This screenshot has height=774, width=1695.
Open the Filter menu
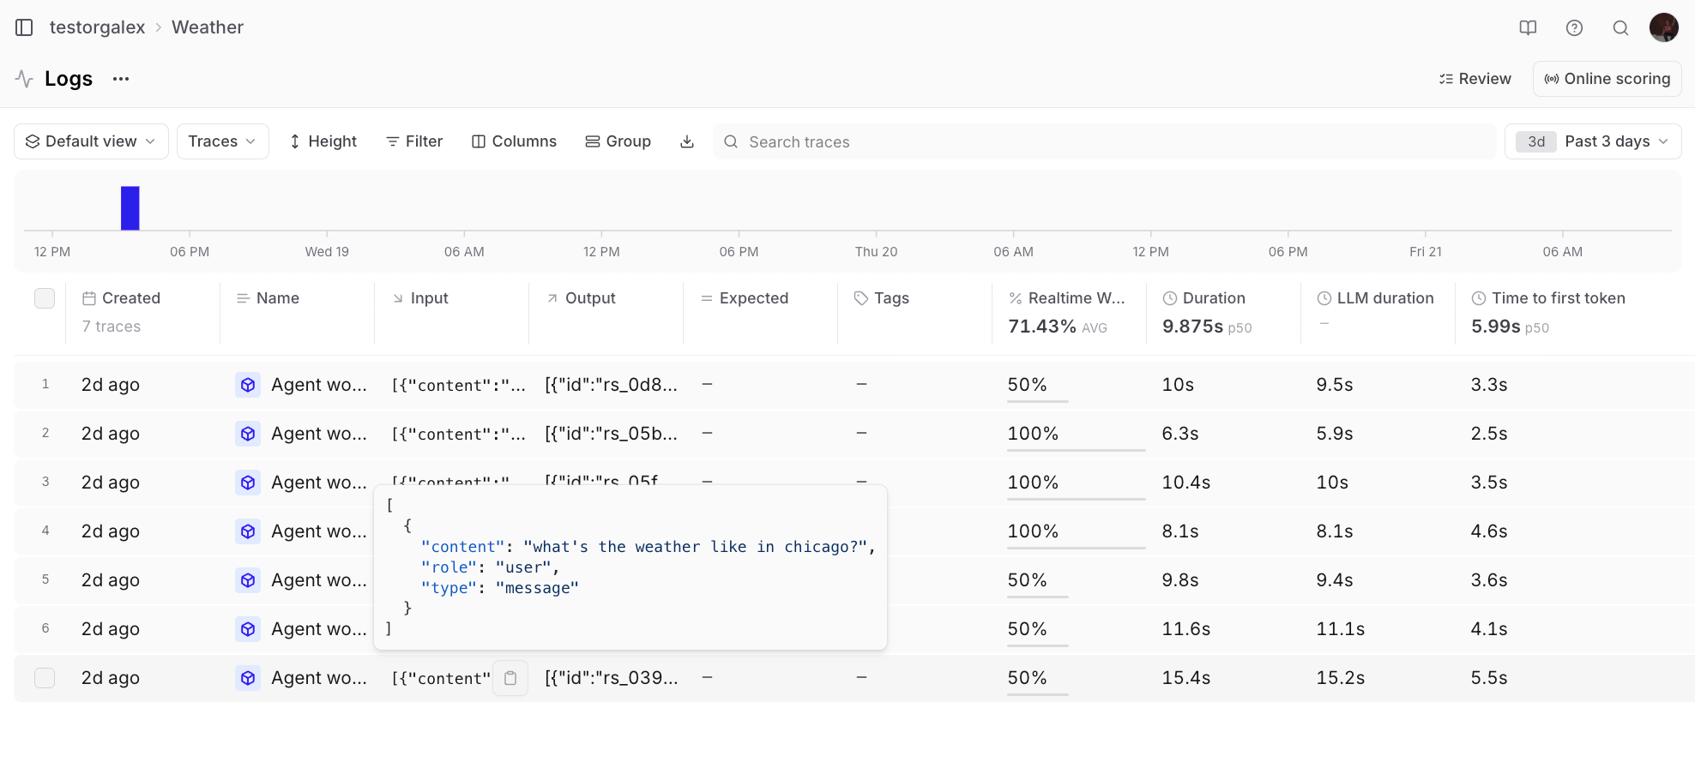click(414, 141)
